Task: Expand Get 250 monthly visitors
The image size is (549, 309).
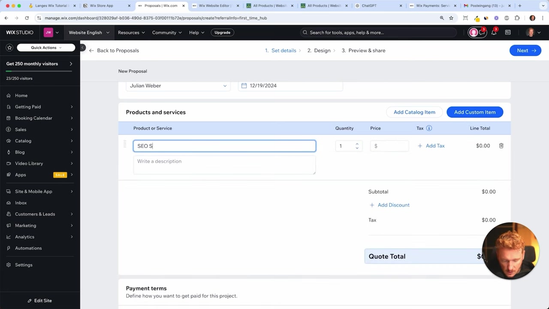Action: tap(71, 64)
